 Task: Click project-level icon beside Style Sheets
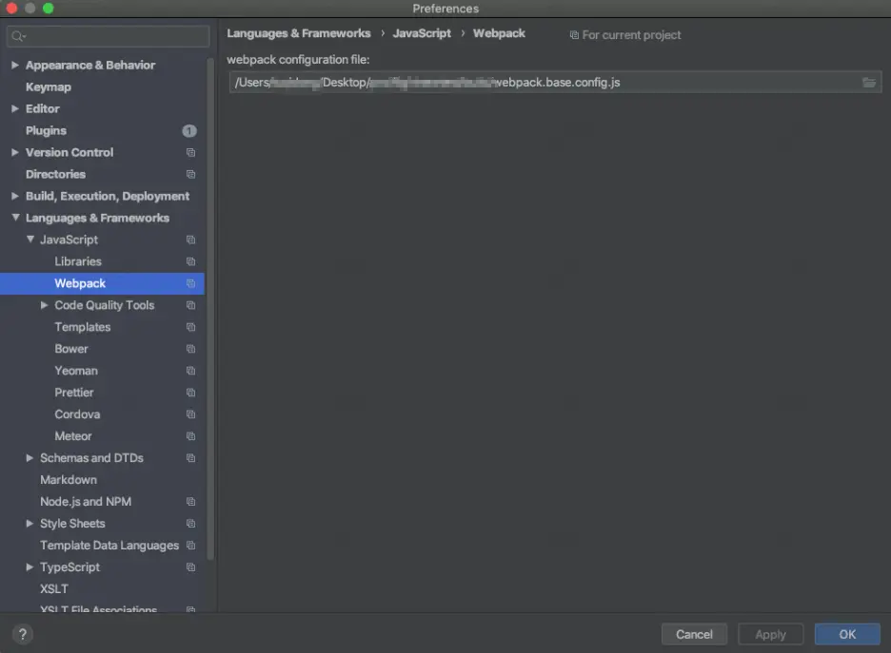(x=191, y=524)
